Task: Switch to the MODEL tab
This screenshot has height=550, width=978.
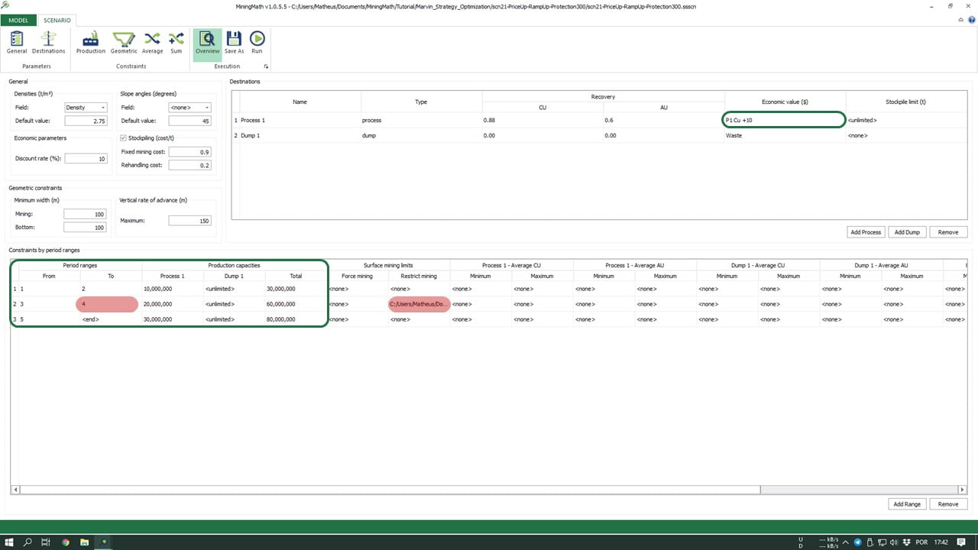Action: pos(18,20)
